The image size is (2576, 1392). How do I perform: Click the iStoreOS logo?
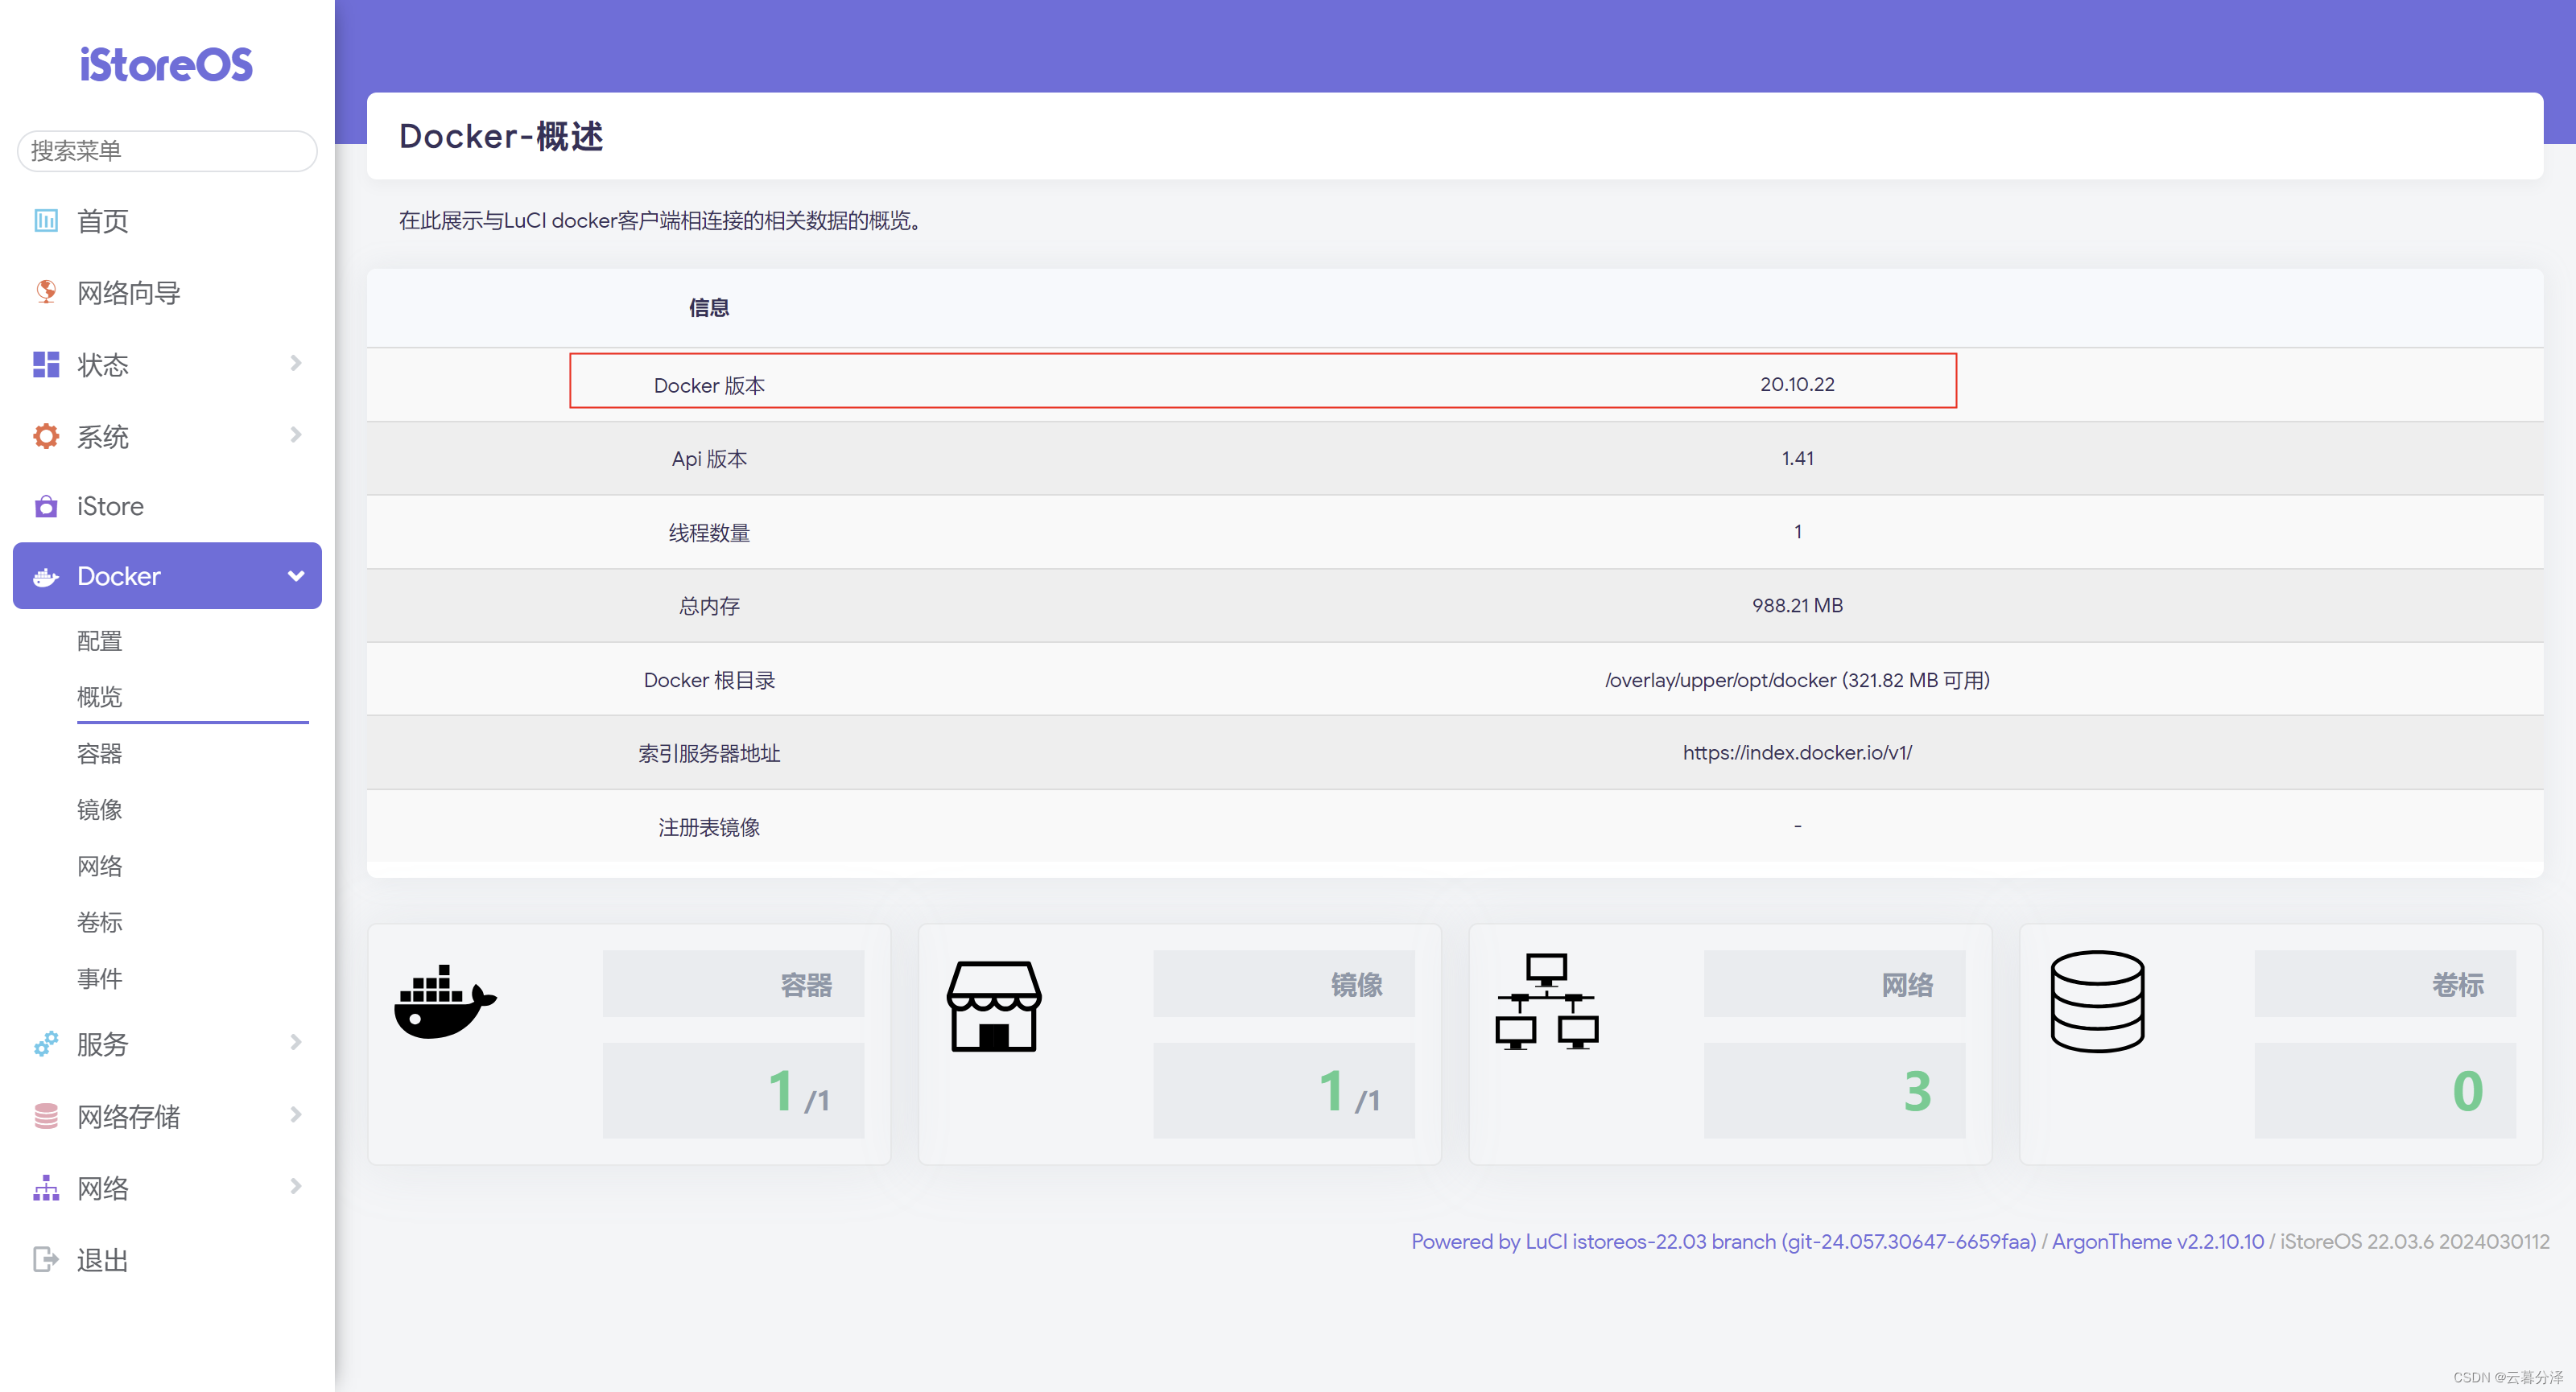pyautogui.click(x=166, y=66)
